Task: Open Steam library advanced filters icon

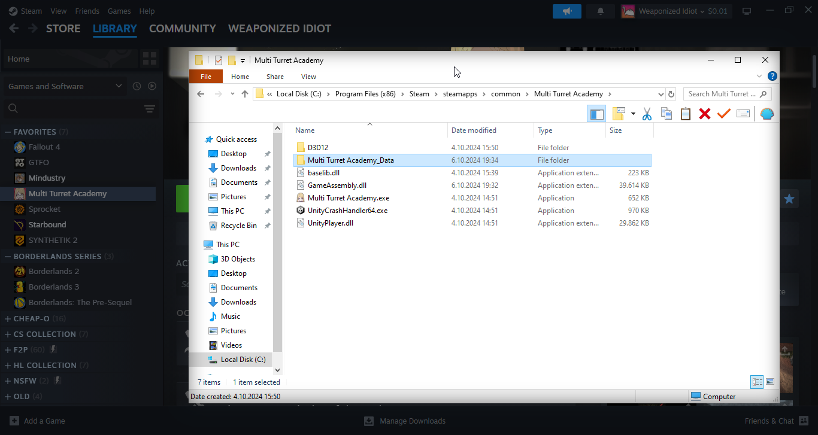Action: [x=150, y=109]
